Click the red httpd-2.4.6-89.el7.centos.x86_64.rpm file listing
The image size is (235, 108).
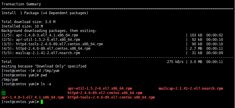[105, 93]
